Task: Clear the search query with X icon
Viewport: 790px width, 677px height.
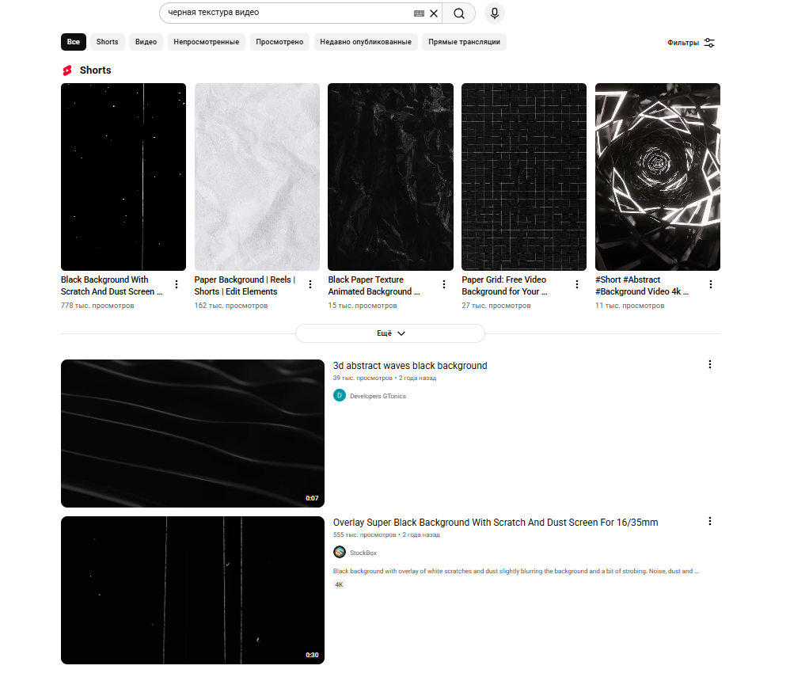Action: click(x=434, y=13)
